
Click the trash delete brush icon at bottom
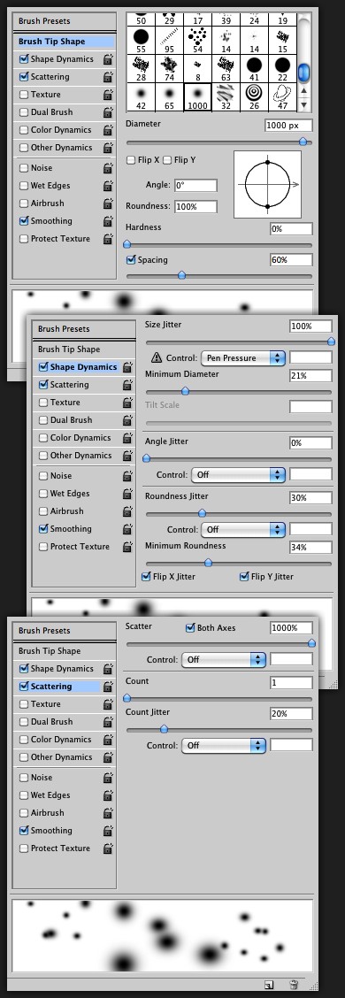(x=294, y=985)
